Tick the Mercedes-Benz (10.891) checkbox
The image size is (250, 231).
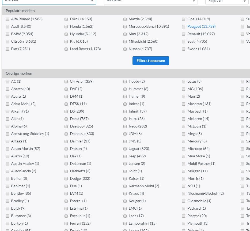coord(125,27)
